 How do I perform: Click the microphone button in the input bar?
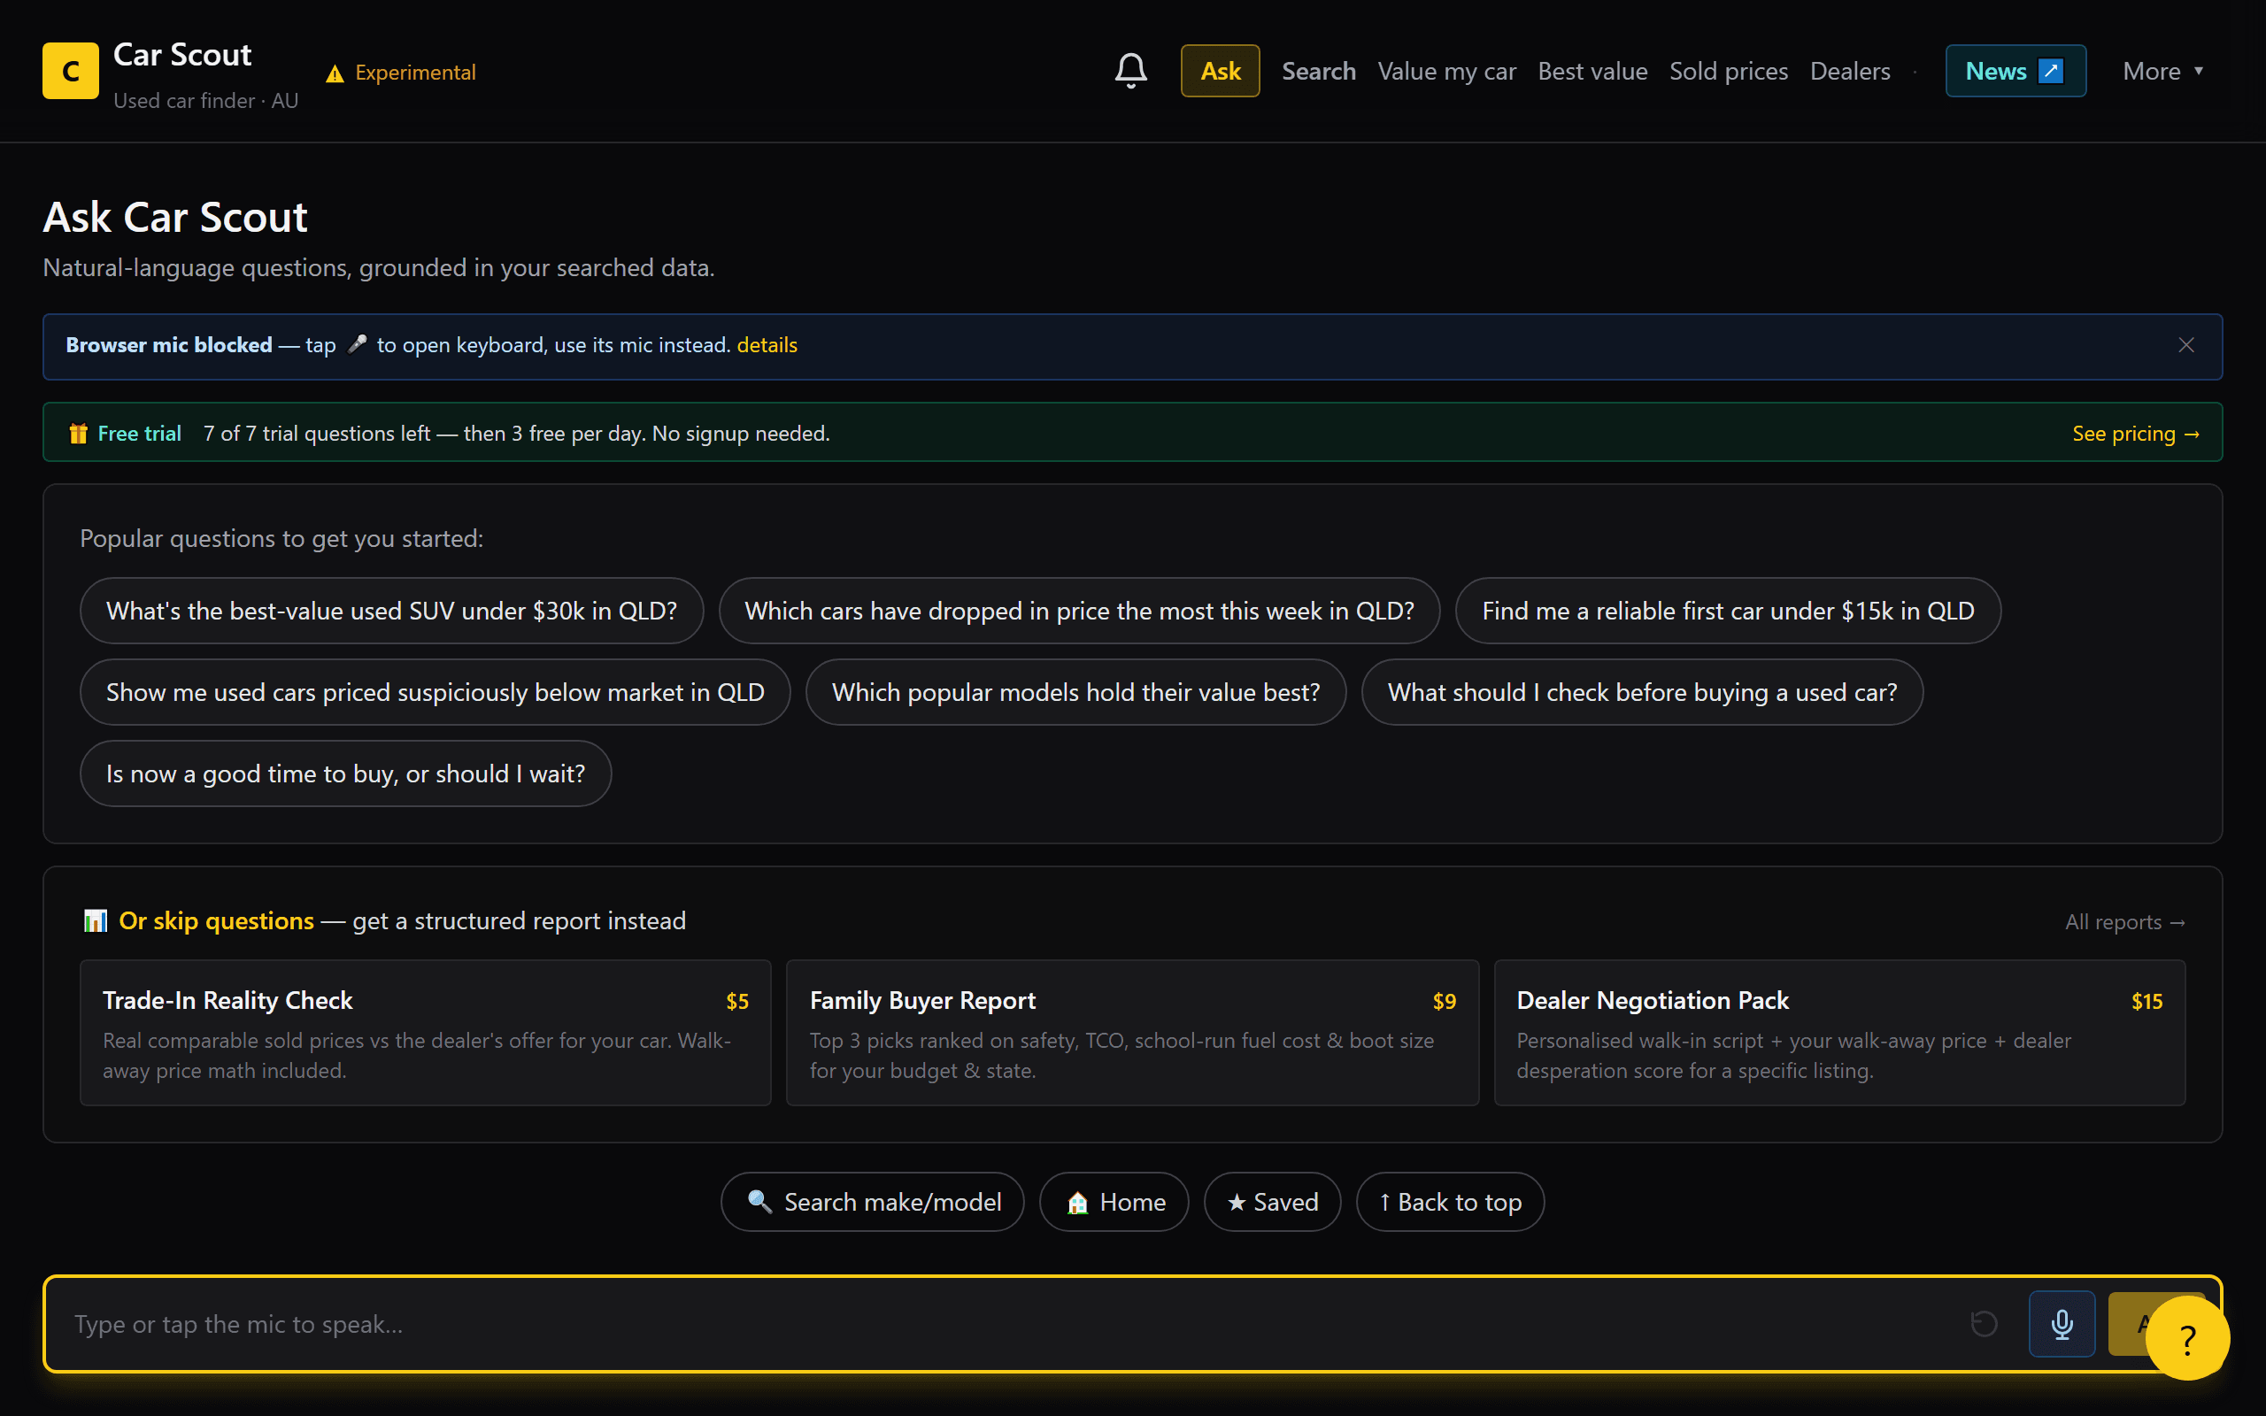click(x=2062, y=1323)
